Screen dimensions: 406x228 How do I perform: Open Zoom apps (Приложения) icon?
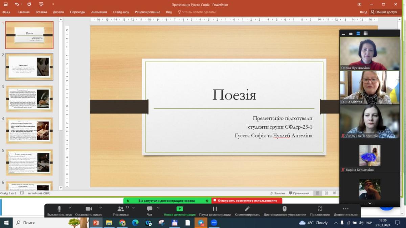point(320,209)
